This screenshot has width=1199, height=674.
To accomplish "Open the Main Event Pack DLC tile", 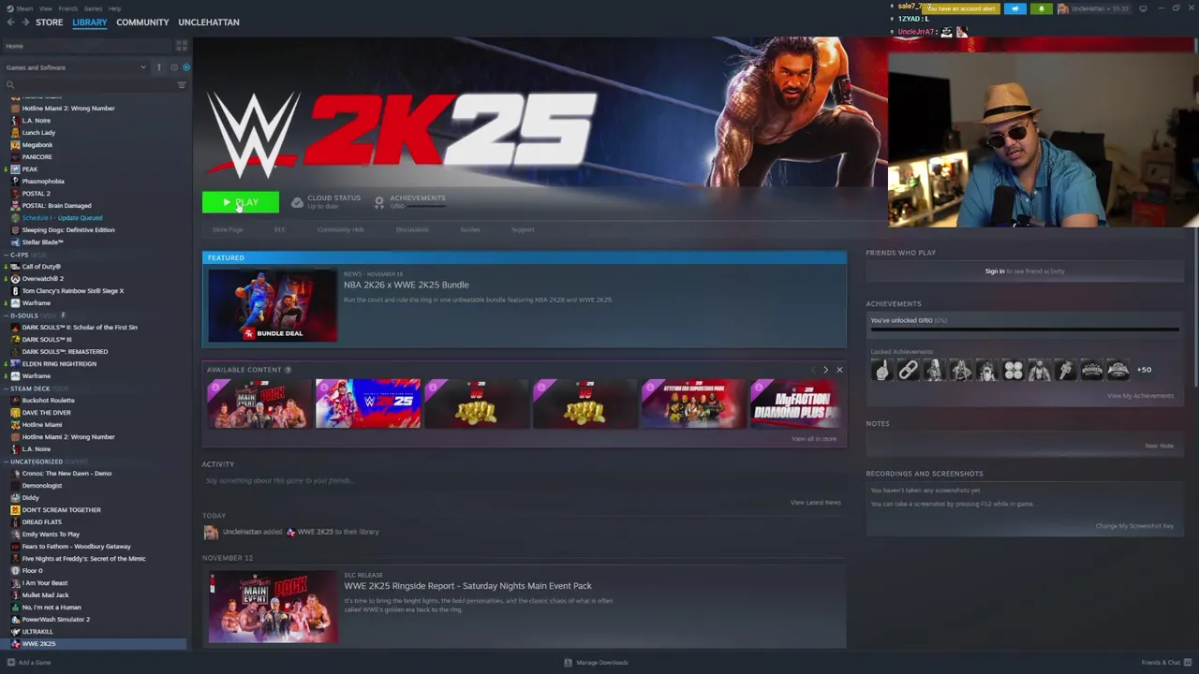I will click(x=259, y=403).
